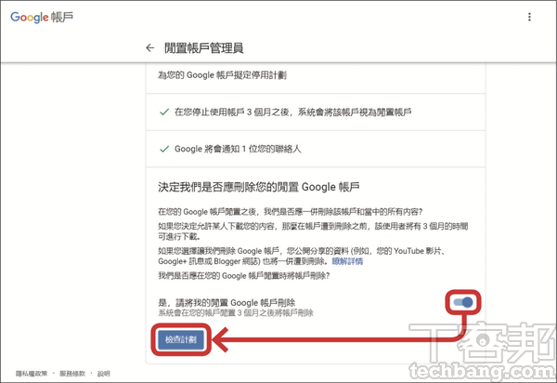Click the Google 帳戶 logo

coord(42,17)
